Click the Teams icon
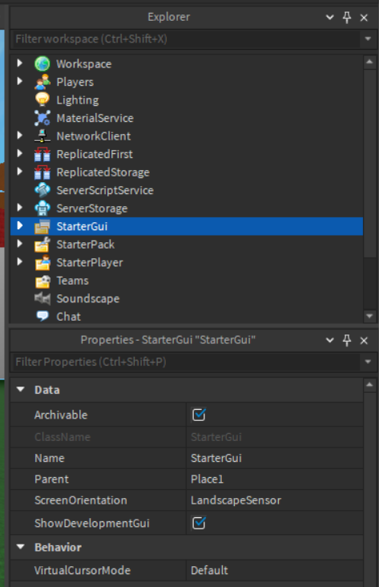Image resolution: width=379 pixels, height=587 pixels. pos(42,281)
